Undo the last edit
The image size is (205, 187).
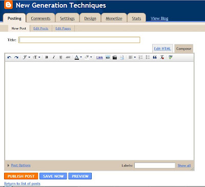[9, 57]
